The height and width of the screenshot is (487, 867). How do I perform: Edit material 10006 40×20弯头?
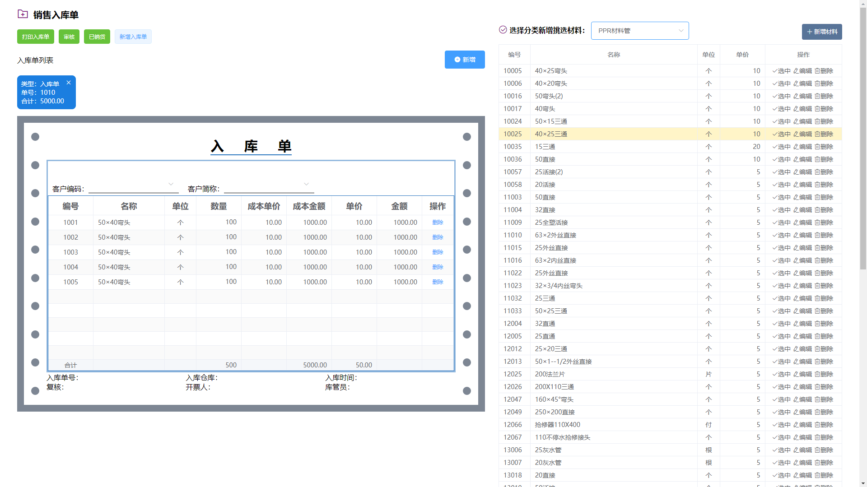[802, 83]
